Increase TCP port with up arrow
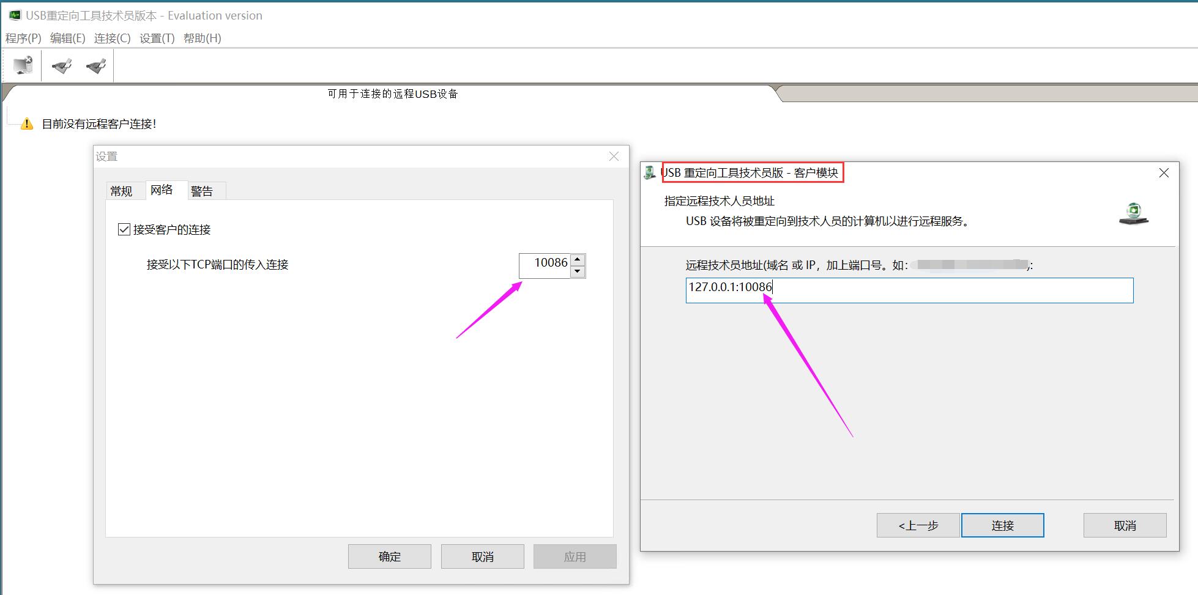This screenshot has width=1198, height=595. [577, 260]
